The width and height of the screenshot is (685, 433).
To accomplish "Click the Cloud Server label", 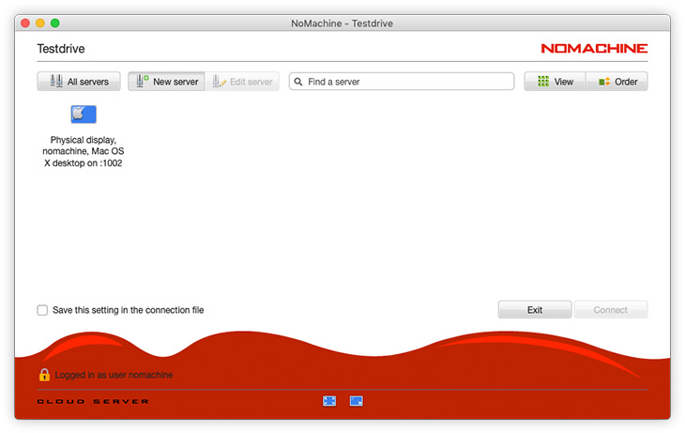I will [x=93, y=402].
